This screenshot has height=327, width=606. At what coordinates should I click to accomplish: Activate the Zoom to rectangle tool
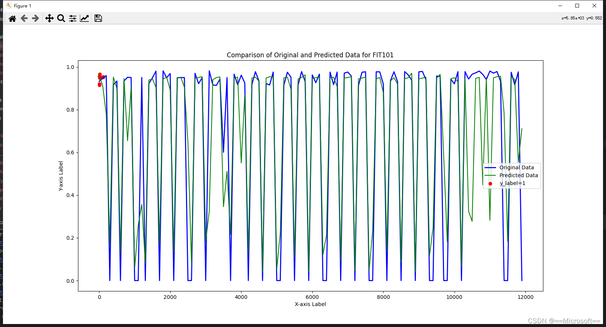(61, 18)
